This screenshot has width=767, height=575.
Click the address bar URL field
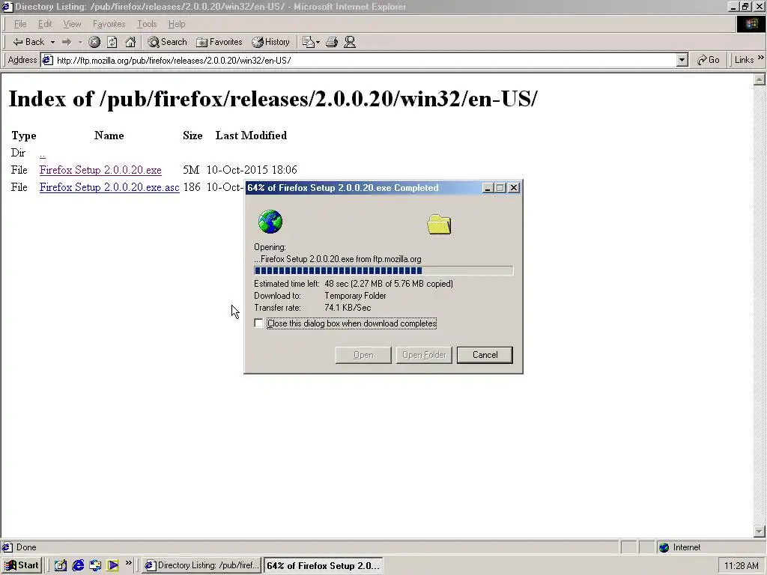(x=365, y=60)
